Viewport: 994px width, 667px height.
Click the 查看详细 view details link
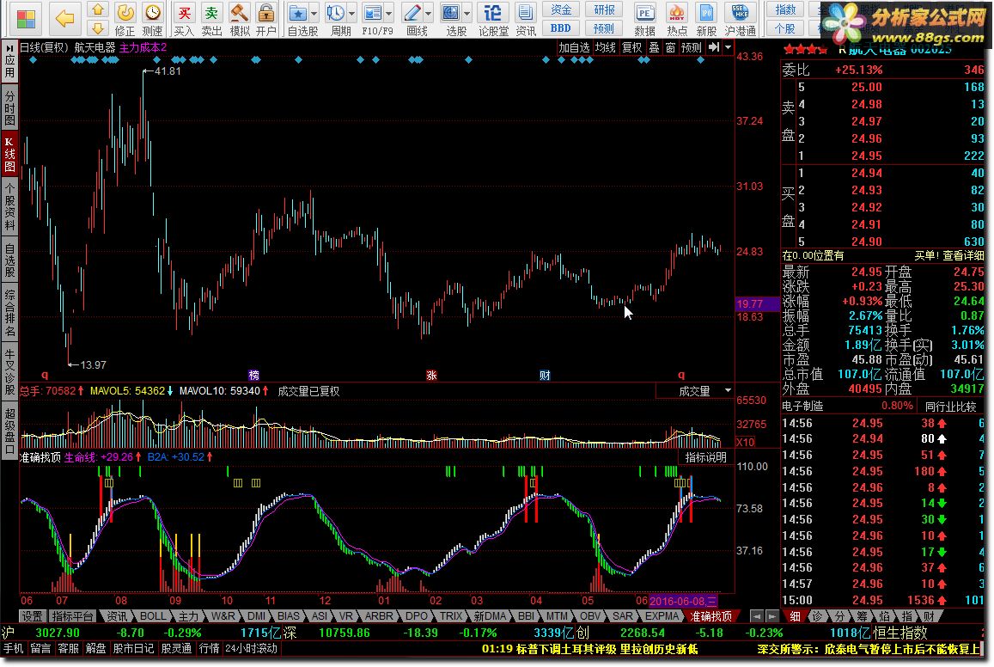[963, 255]
